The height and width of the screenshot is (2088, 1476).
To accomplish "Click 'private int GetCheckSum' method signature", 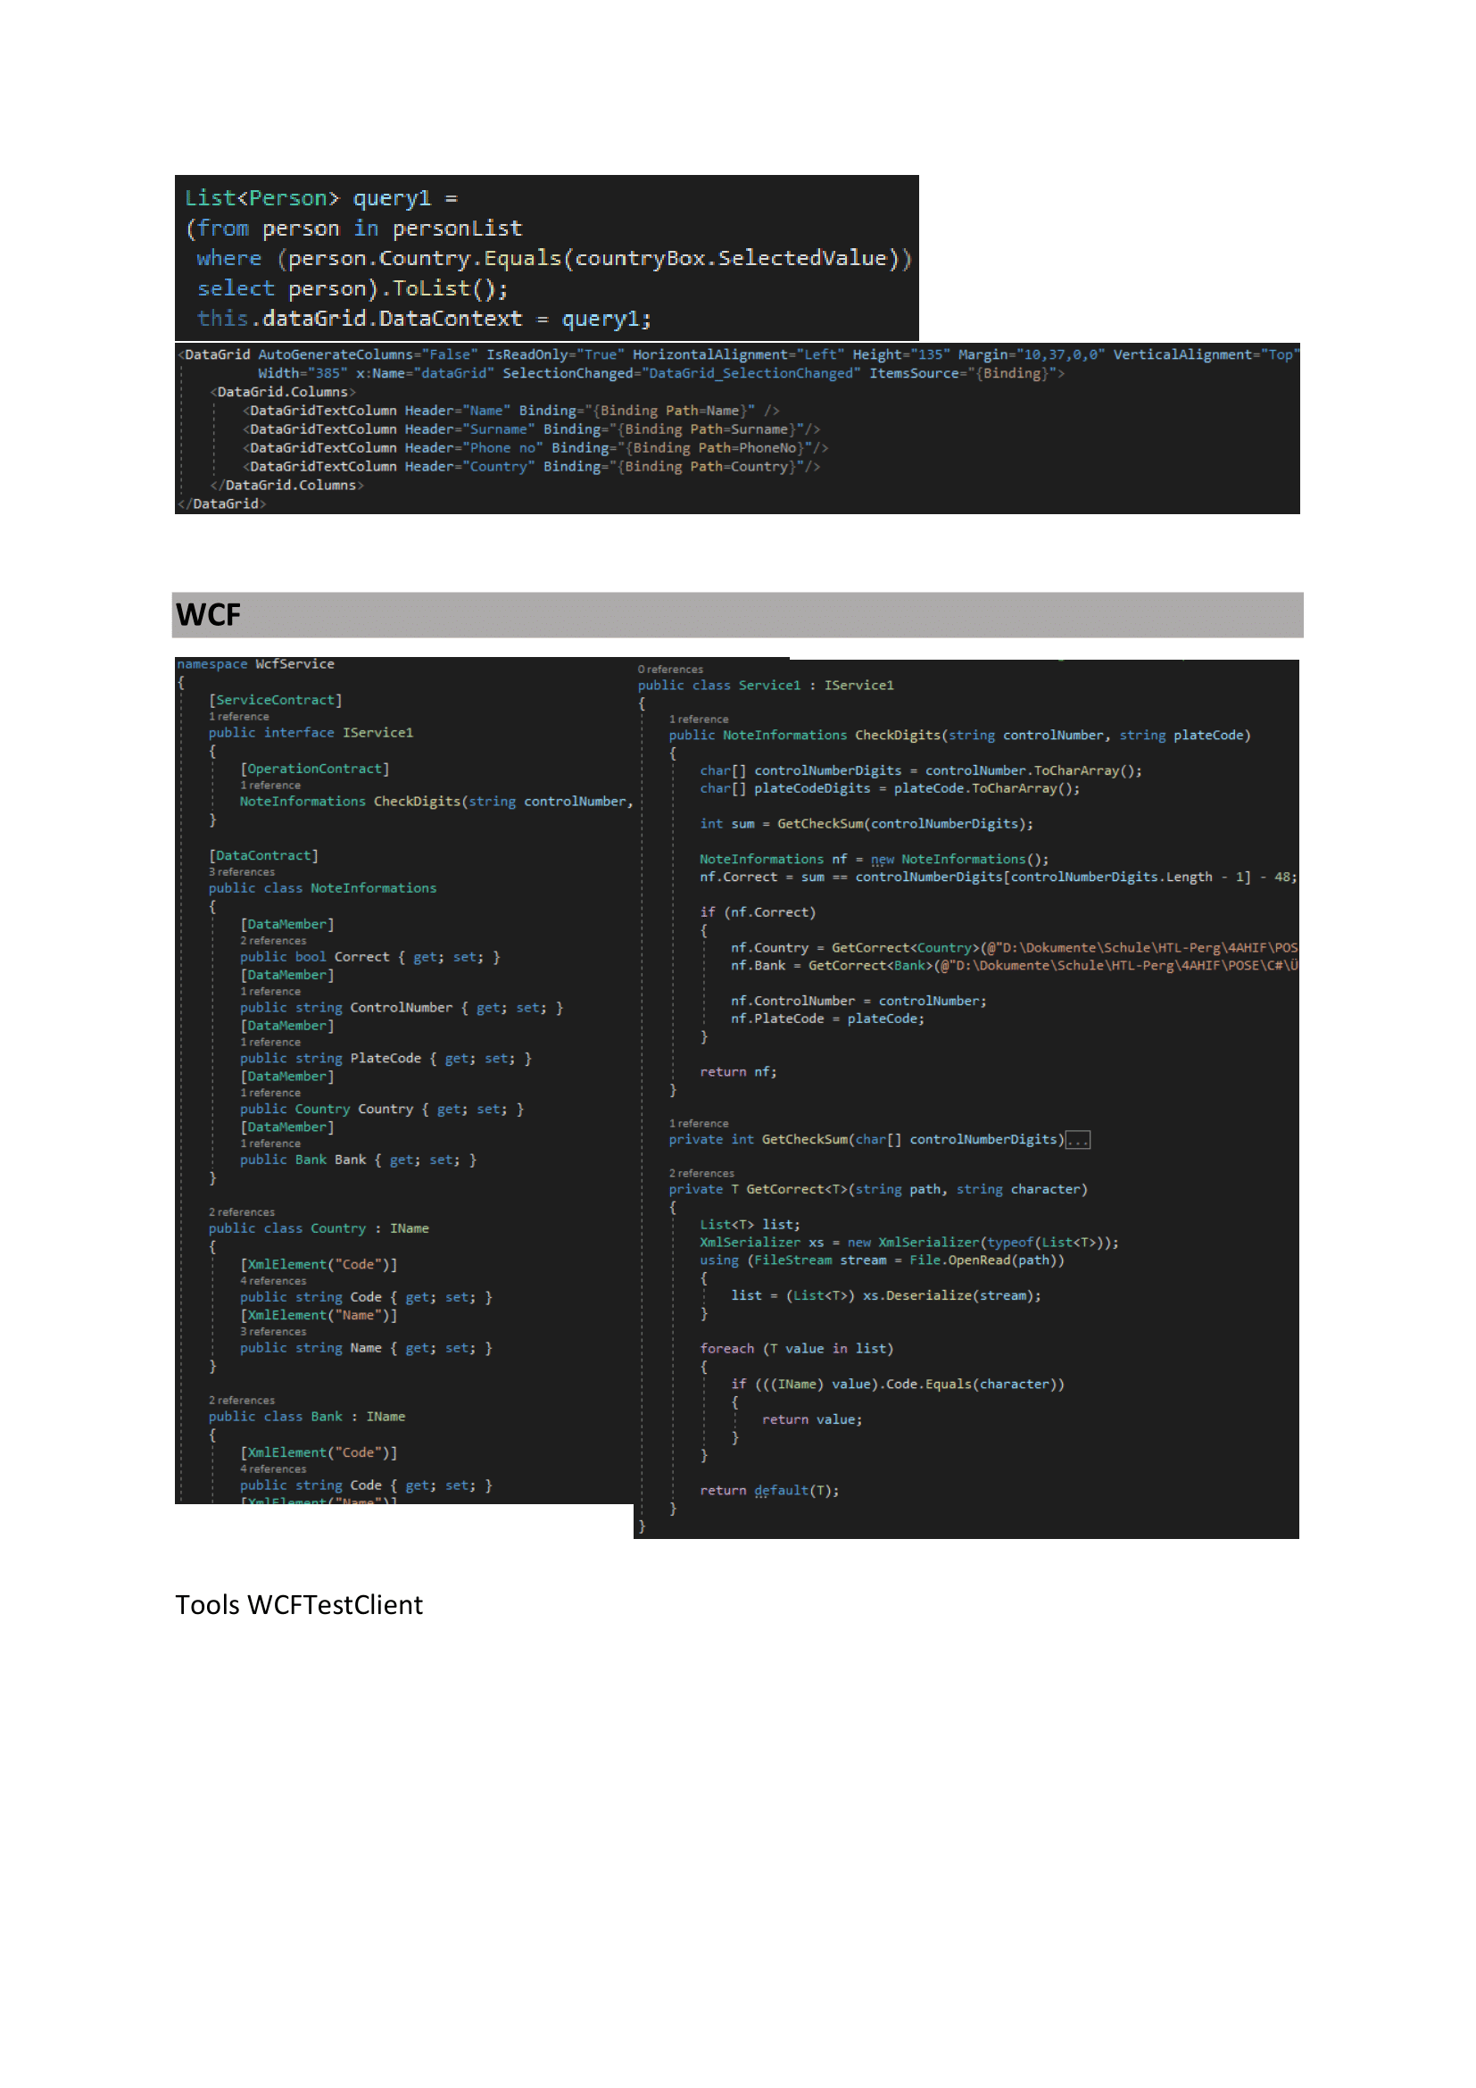I will pos(867,1139).
